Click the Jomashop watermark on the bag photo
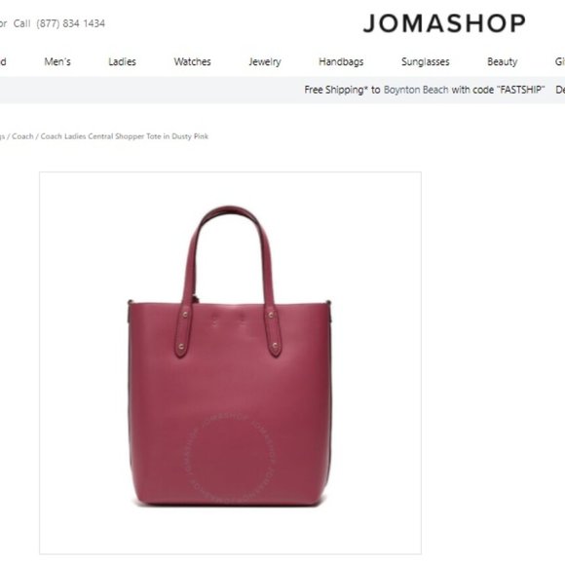The image size is (565, 565). [229, 459]
